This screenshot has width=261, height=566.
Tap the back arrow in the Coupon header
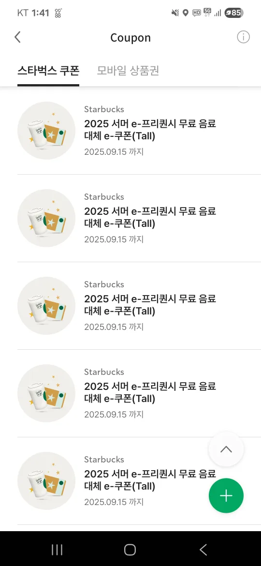[x=17, y=37]
